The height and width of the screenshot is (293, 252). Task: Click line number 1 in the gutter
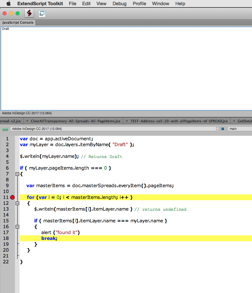tap(7, 139)
